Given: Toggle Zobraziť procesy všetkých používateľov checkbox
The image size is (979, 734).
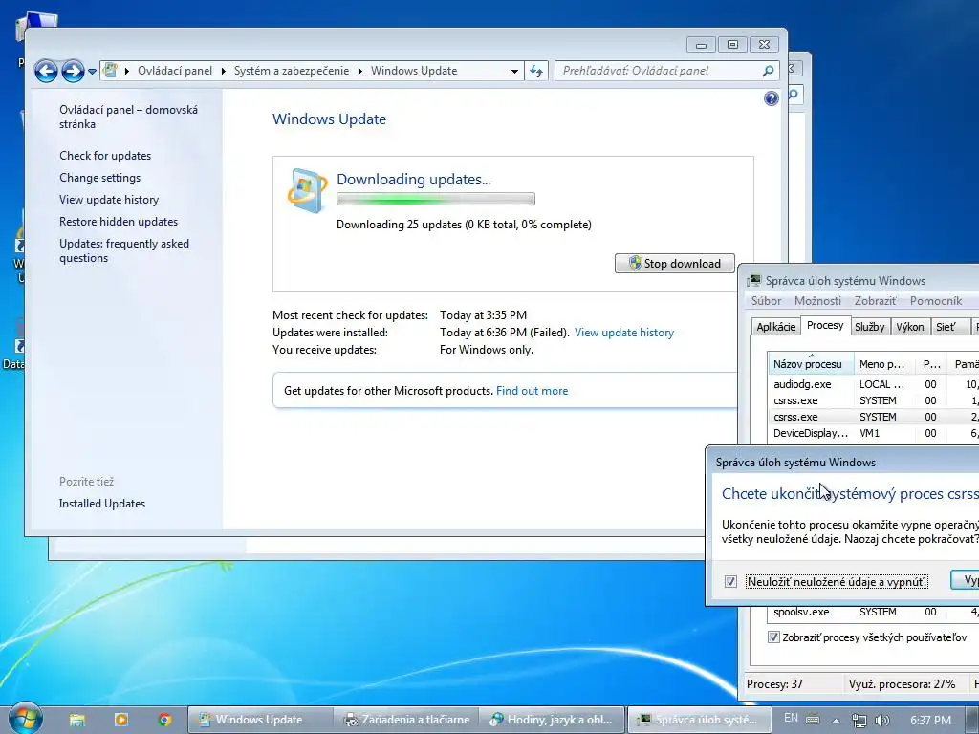Looking at the screenshot, I should click(x=773, y=637).
